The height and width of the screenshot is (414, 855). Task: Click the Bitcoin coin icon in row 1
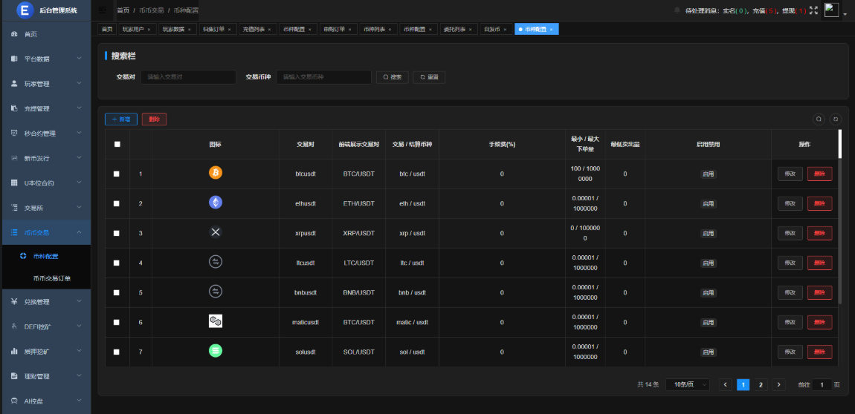[x=216, y=173]
